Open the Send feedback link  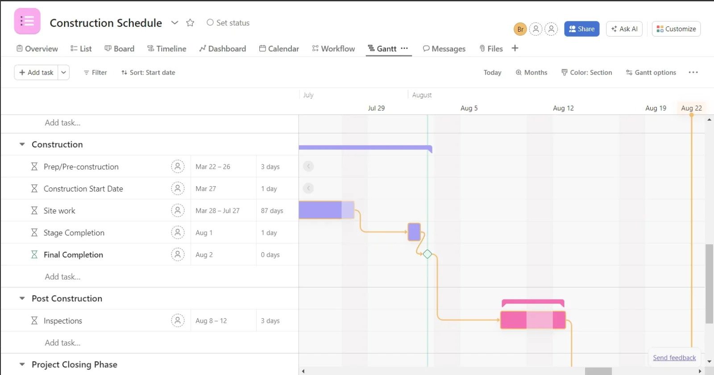[674, 358]
